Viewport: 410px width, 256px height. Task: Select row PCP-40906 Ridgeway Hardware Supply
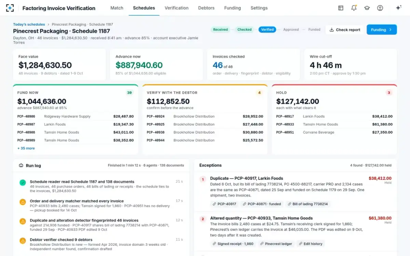click(76, 116)
